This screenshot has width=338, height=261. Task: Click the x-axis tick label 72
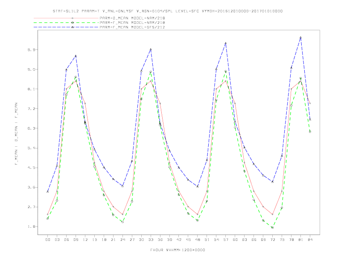tap(273, 240)
